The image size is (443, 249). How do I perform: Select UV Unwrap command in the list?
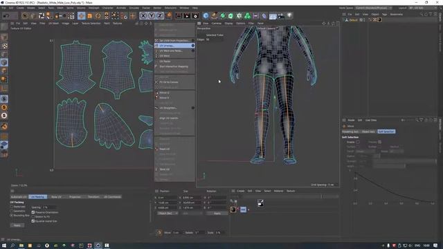click(x=174, y=46)
